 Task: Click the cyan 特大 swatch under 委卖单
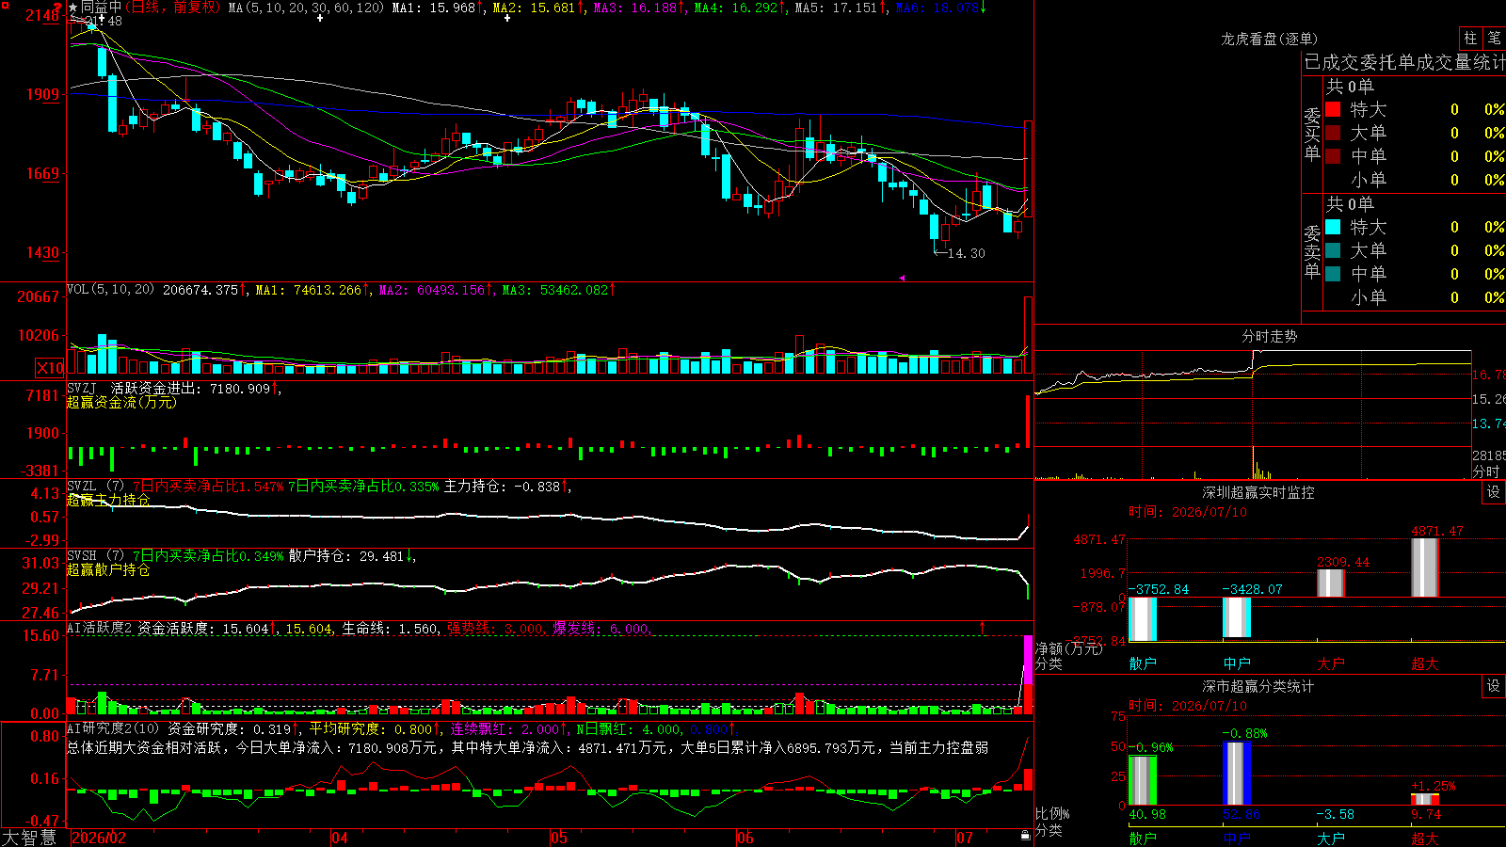click(1333, 227)
